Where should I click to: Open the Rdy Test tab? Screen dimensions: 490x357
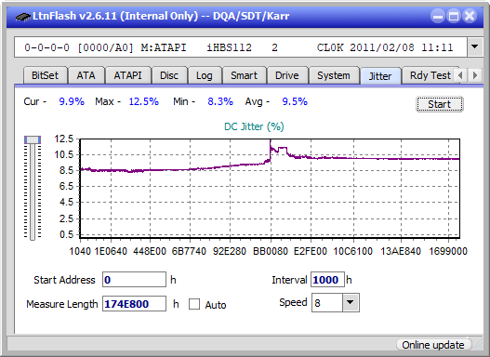click(x=430, y=75)
